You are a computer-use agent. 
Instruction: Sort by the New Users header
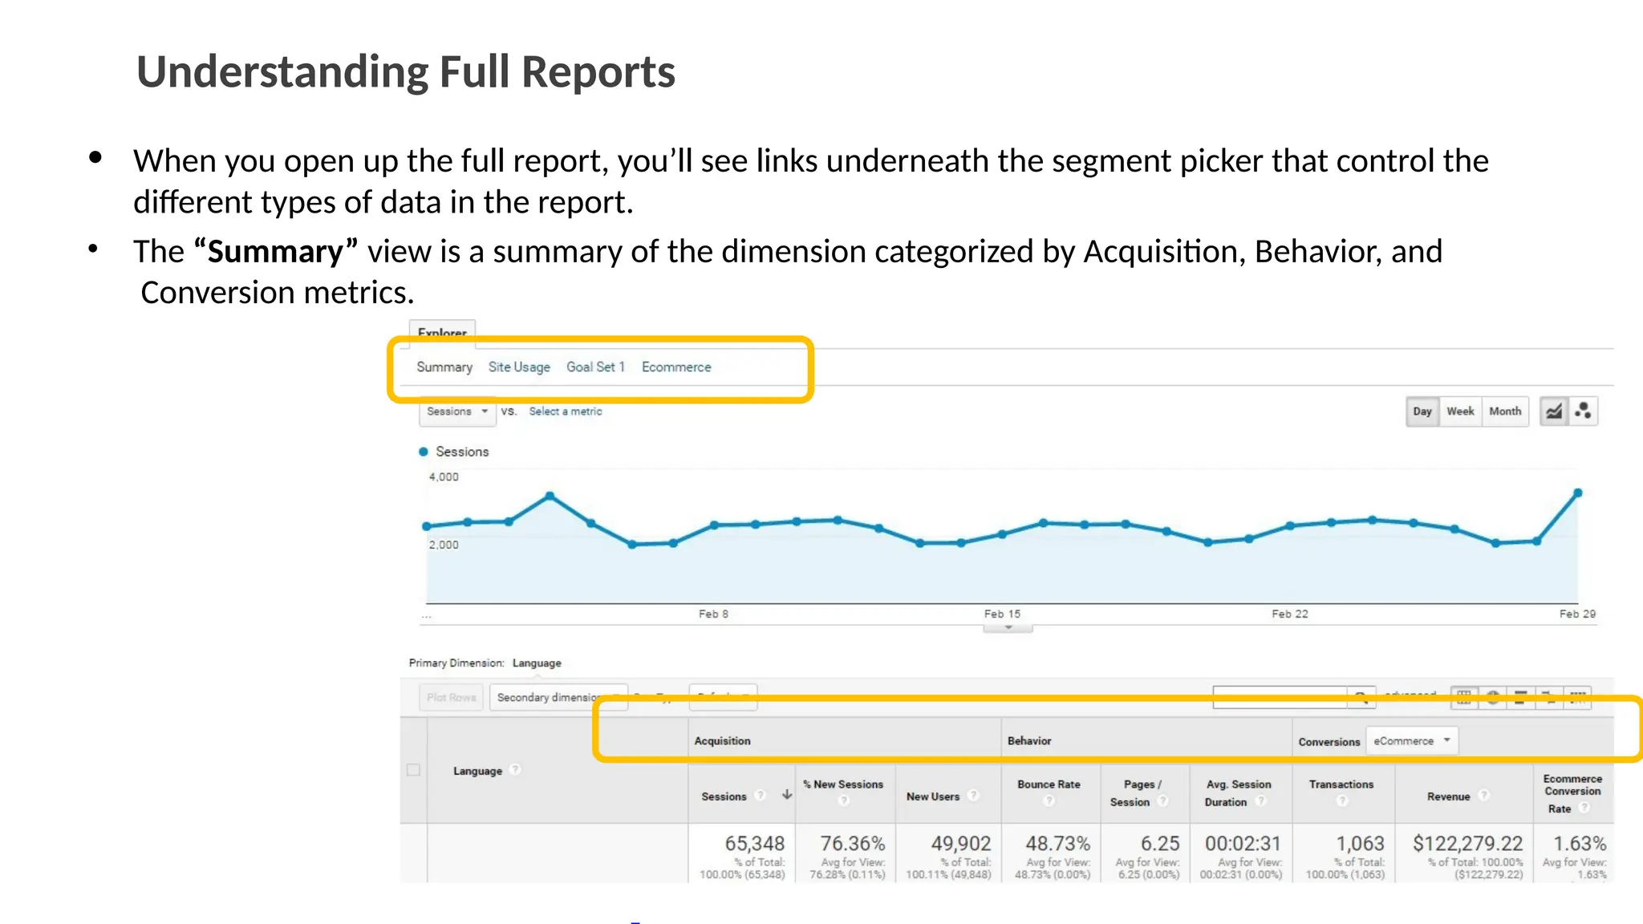[x=933, y=796]
